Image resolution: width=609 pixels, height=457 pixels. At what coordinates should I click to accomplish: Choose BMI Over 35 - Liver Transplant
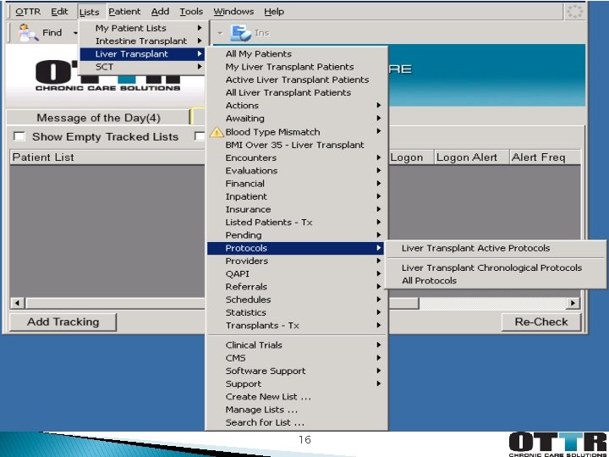[296, 145]
